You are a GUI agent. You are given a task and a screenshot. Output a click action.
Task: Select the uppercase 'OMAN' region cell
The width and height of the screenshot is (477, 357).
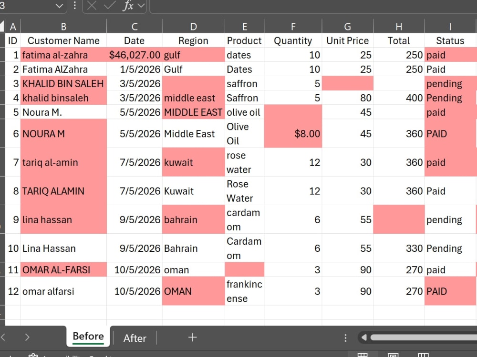click(x=194, y=291)
